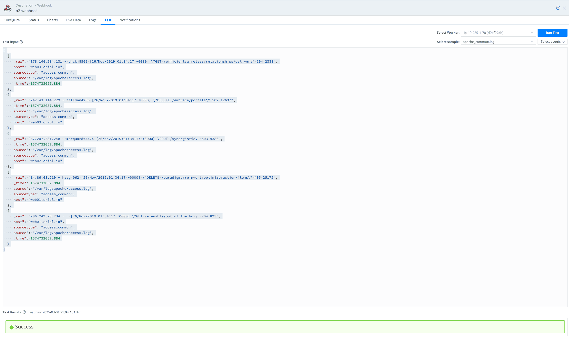Click the Destination breadcrumb link
The image size is (569, 338).
pyautogui.click(x=24, y=5)
